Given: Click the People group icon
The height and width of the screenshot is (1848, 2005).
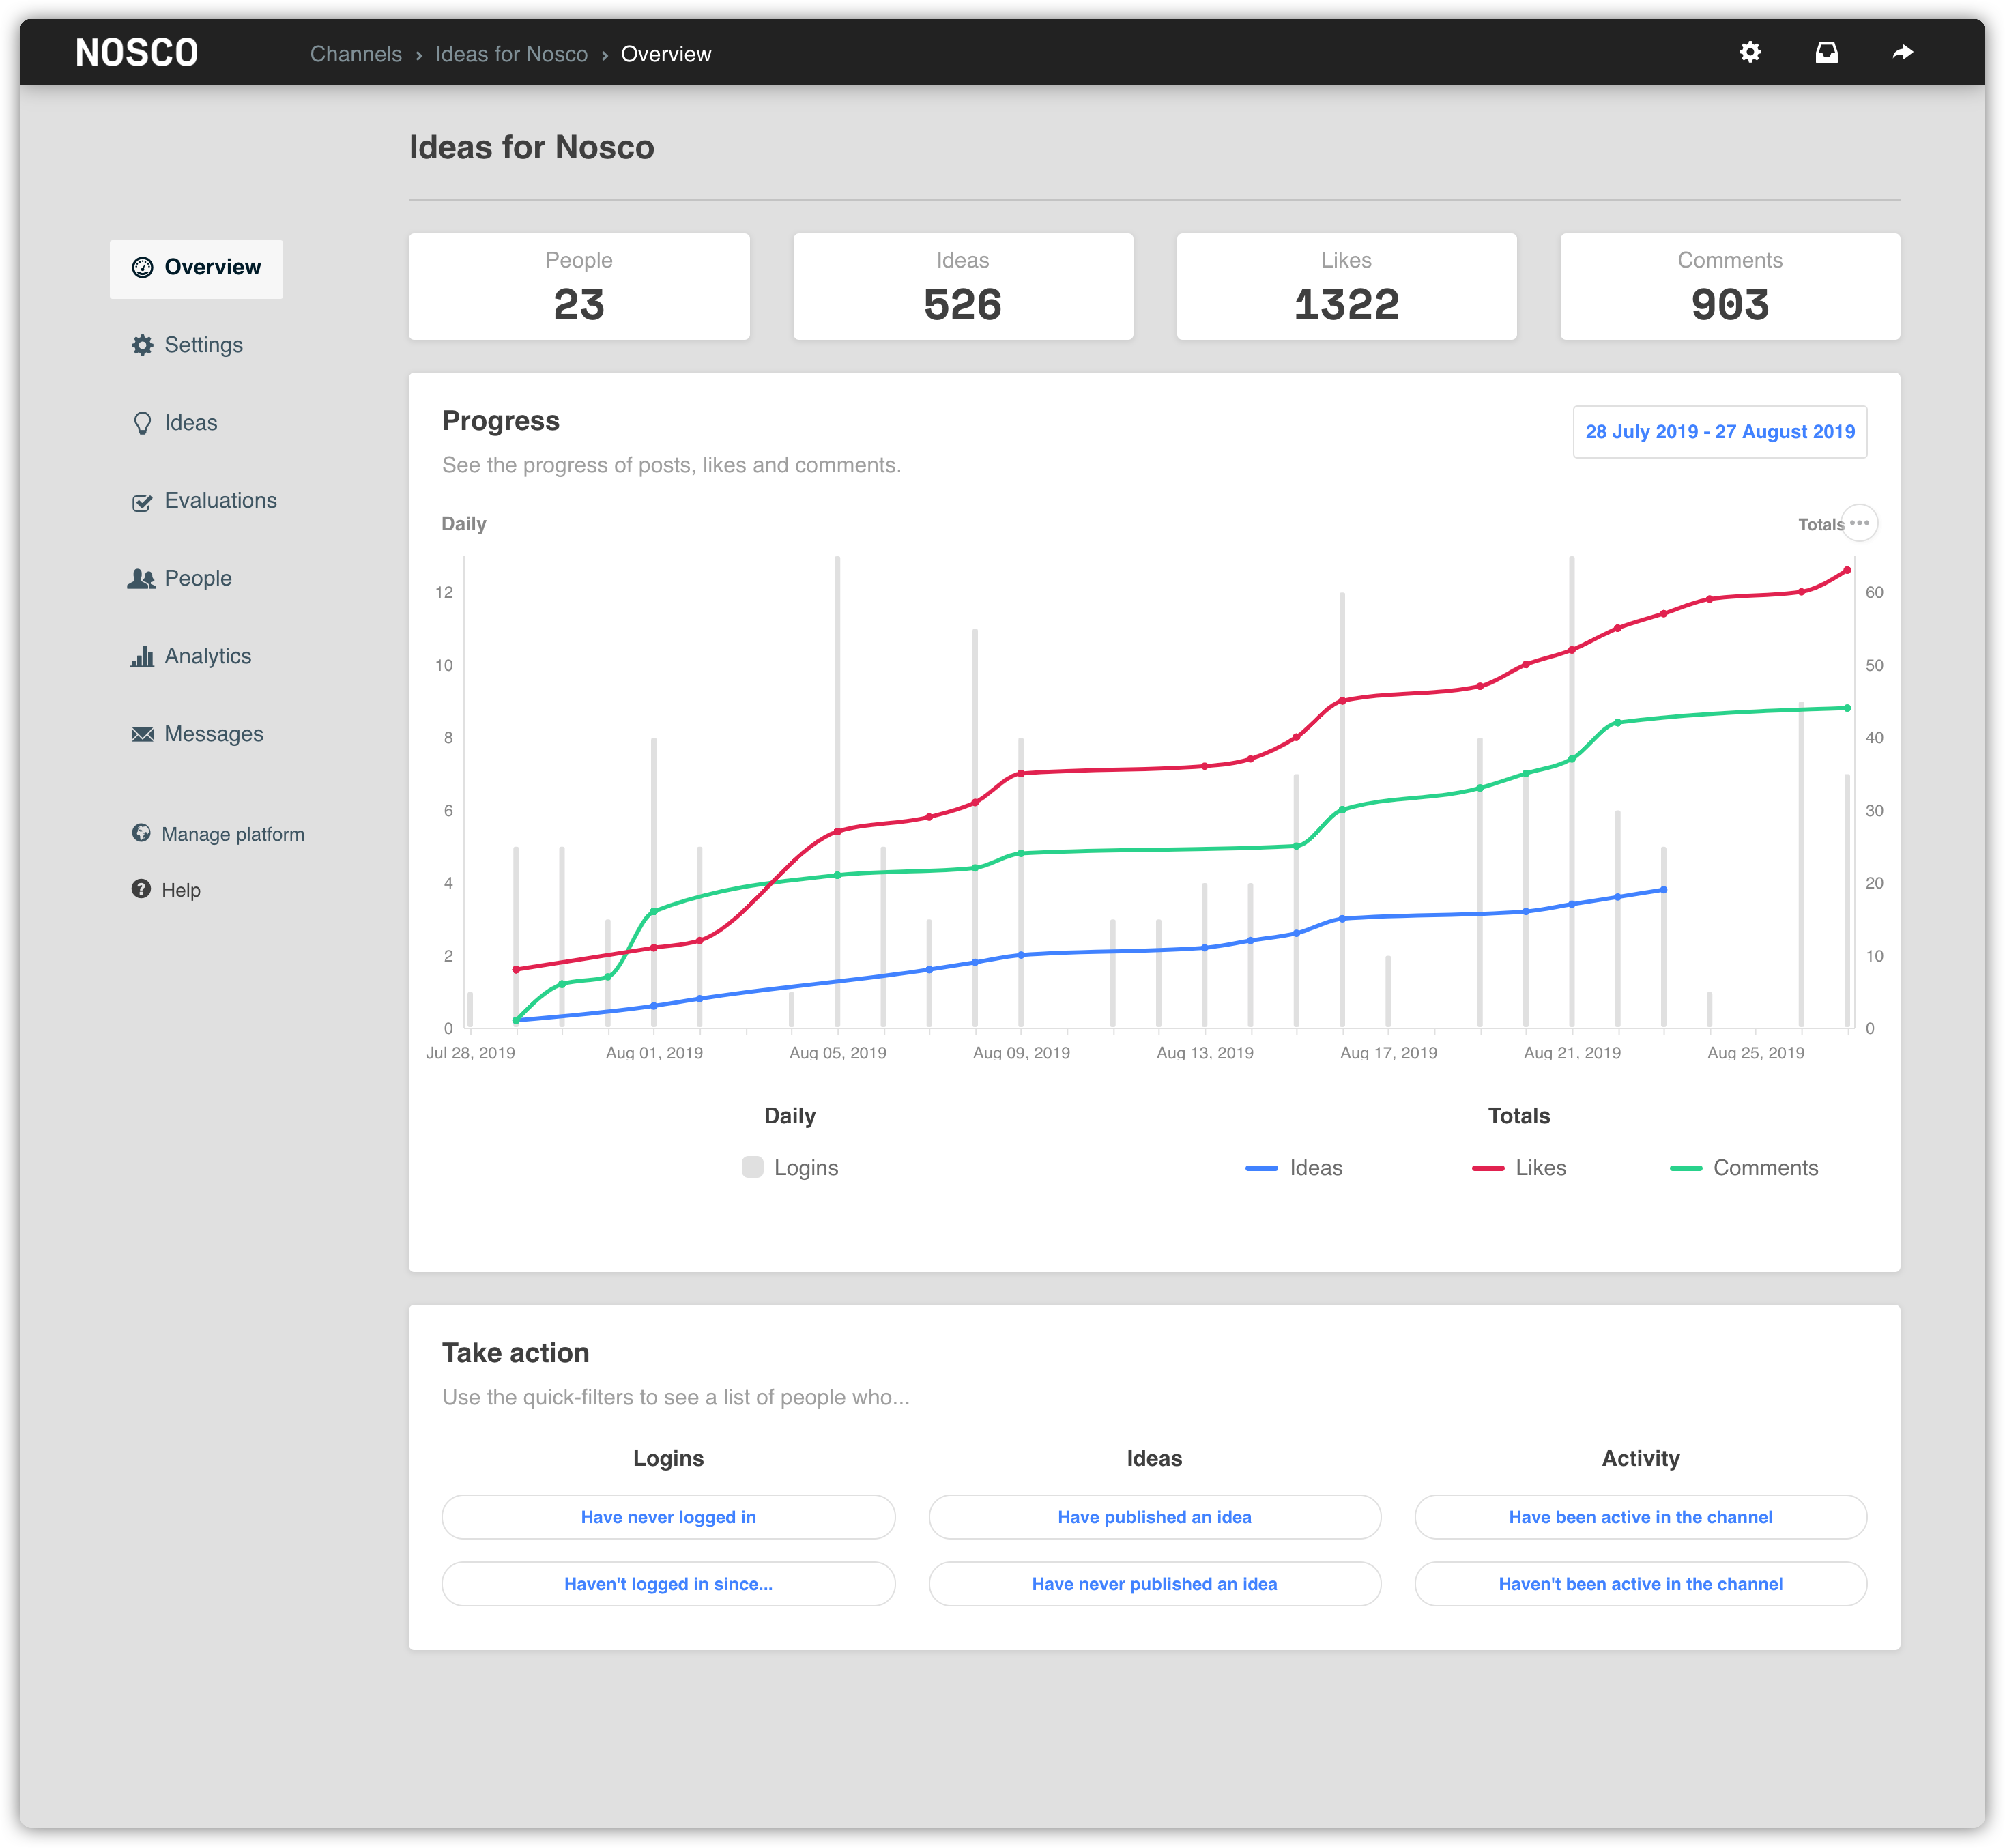Looking at the screenshot, I should 142,579.
